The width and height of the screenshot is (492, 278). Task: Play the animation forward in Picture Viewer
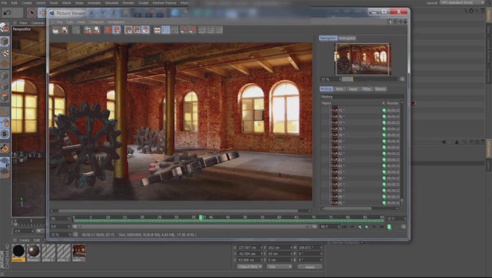coord(367,227)
